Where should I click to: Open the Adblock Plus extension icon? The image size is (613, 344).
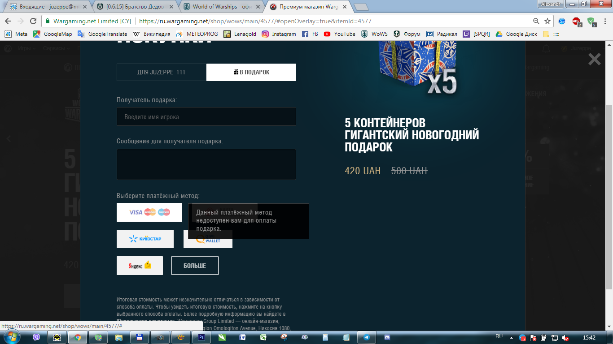pos(576,21)
